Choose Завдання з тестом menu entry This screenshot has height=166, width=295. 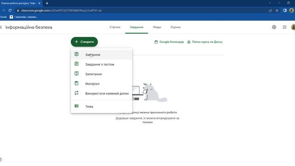coord(101,65)
